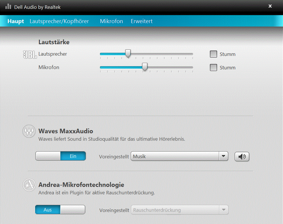Open the Musik preset dropdown

pos(179,156)
